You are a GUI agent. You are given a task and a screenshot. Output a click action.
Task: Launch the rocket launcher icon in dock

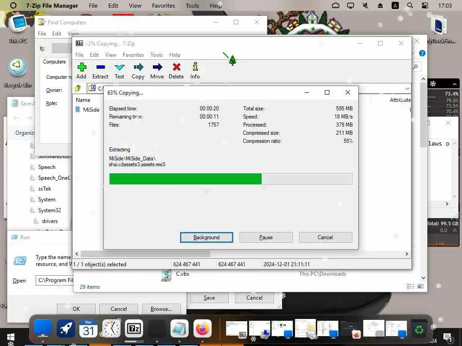tap(66, 328)
